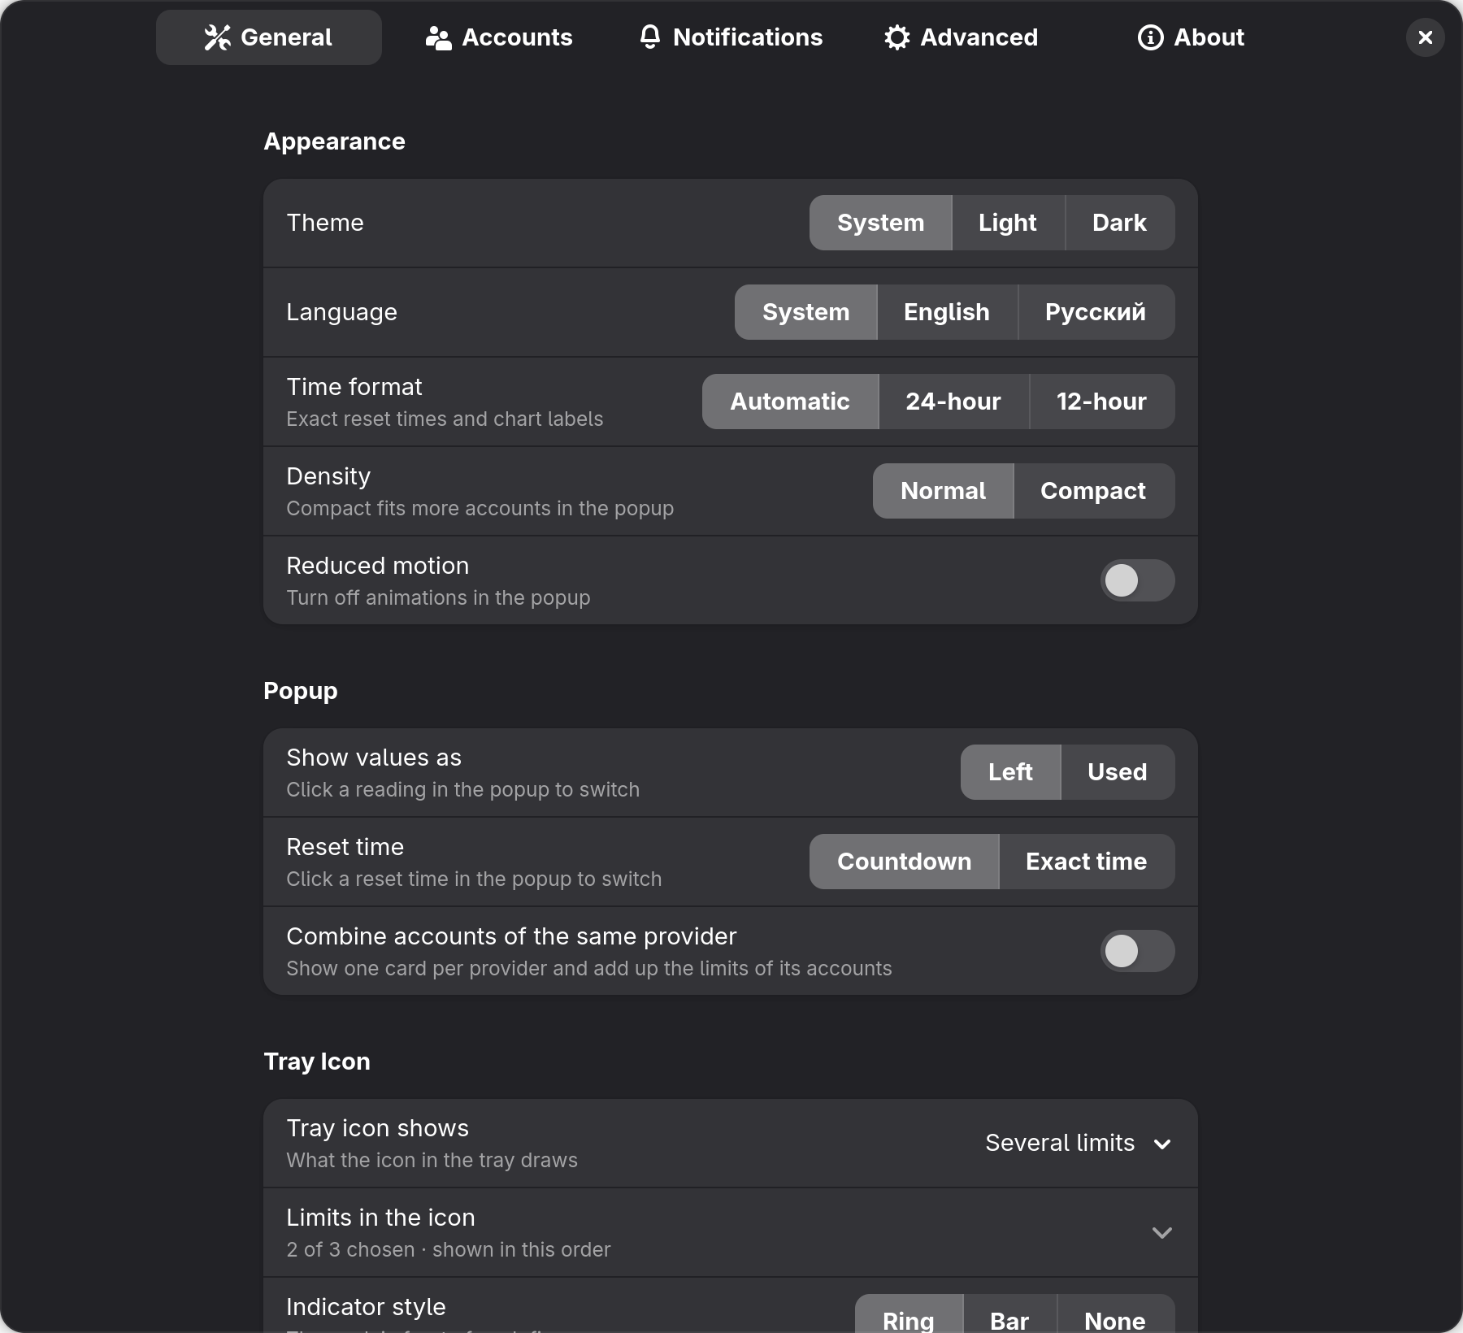Show values as Left
Screen dimensions: 1463x1333
coord(1010,772)
